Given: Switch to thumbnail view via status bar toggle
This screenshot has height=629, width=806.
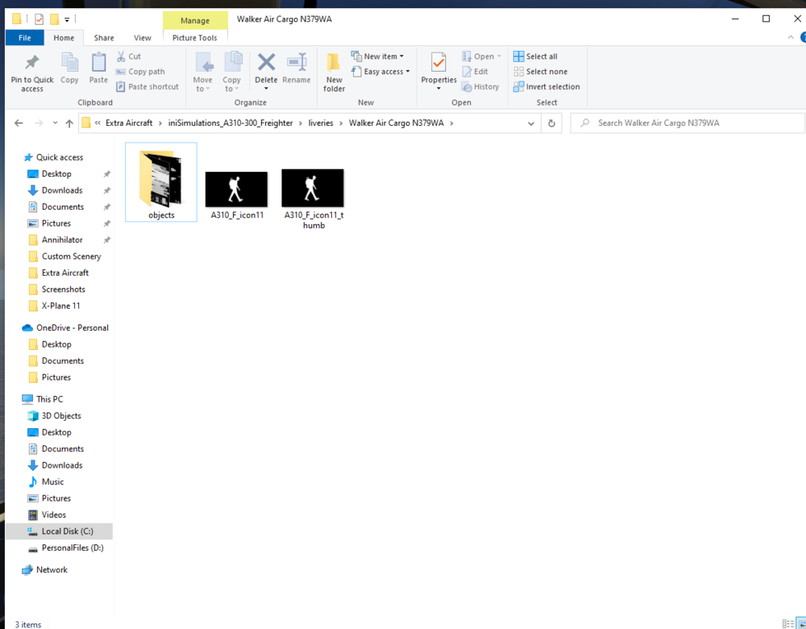Looking at the screenshot, I should [800, 623].
